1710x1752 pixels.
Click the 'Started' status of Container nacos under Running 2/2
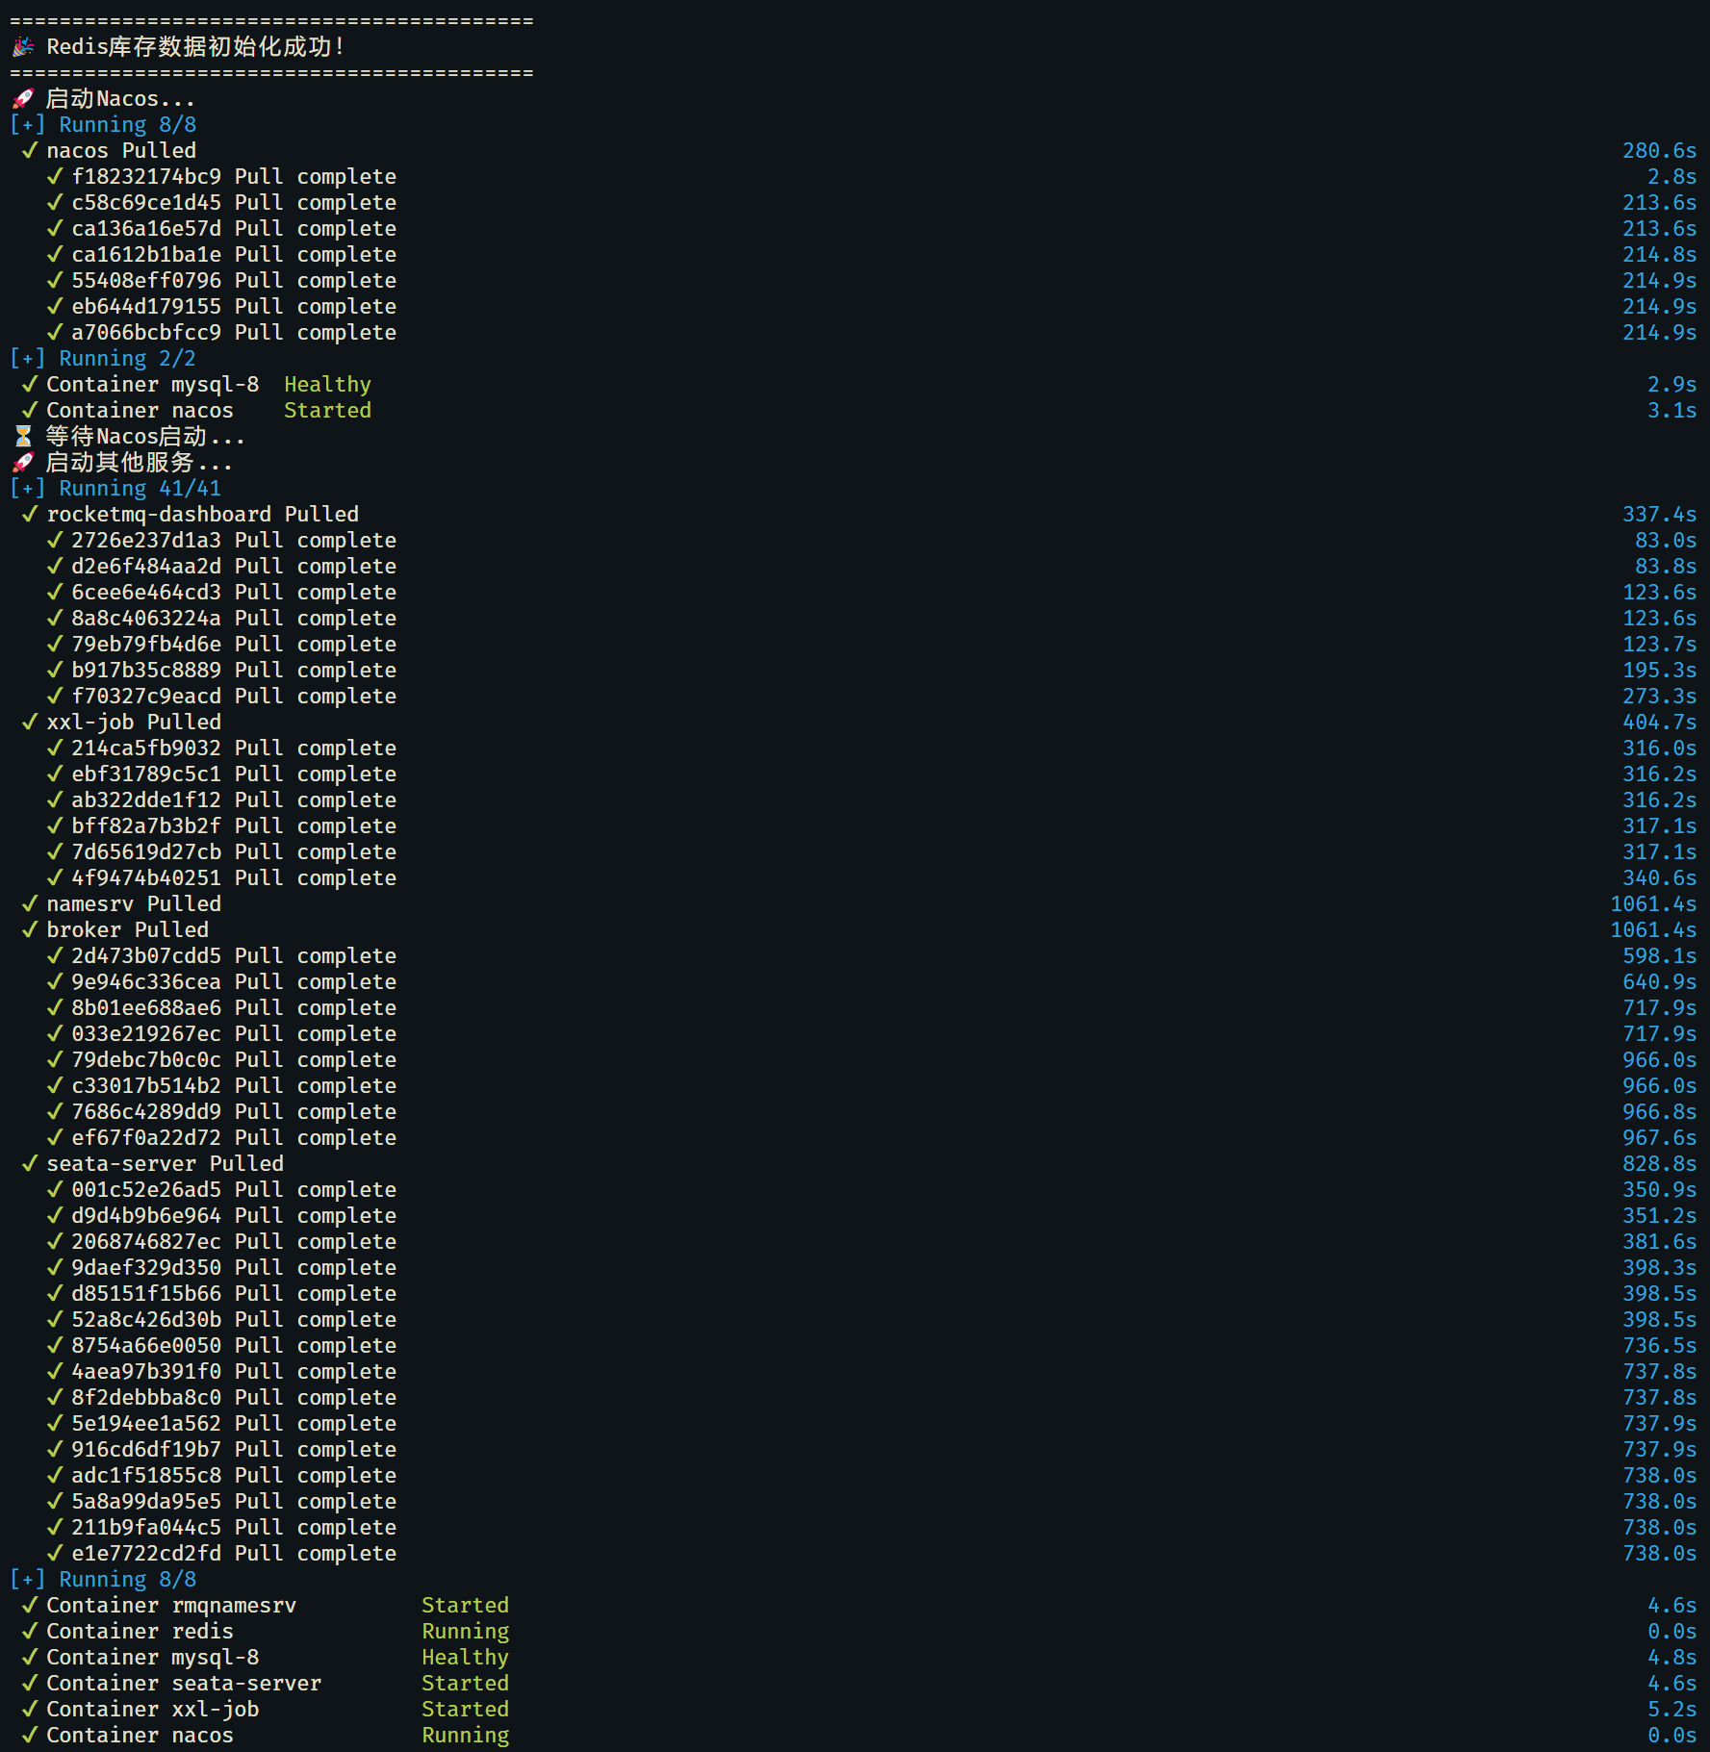coord(327,410)
